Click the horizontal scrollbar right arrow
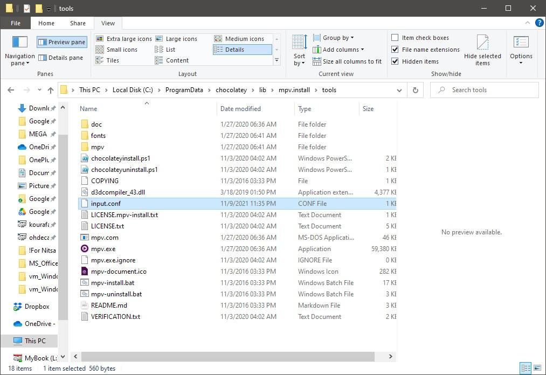 tap(391, 356)
